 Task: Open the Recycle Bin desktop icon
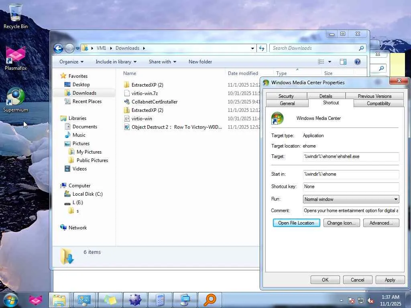pos(15,16)
